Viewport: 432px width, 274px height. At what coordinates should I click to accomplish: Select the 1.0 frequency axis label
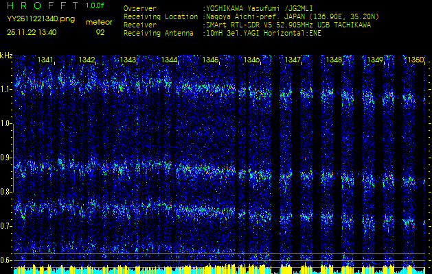pyautogui.click(x=7, y=123)
